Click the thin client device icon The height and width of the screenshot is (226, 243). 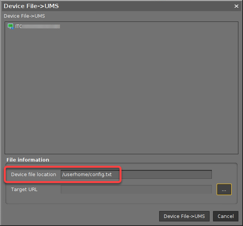click(x=10, y=26)
